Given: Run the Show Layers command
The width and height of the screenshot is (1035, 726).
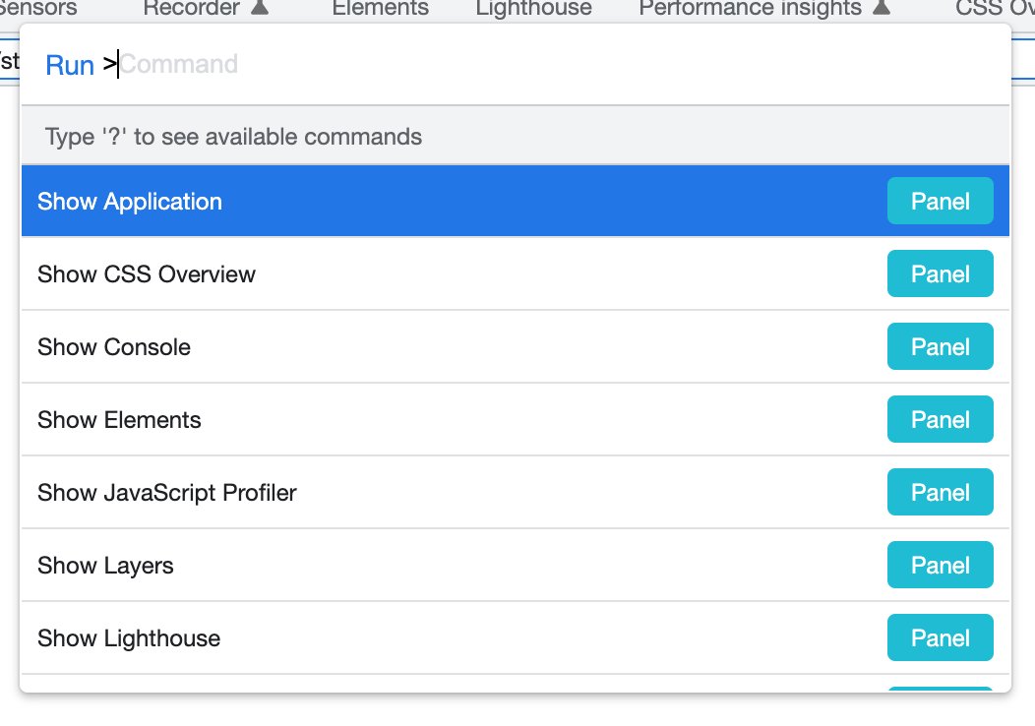Looking at the screenshot, I should click(515, 565).
